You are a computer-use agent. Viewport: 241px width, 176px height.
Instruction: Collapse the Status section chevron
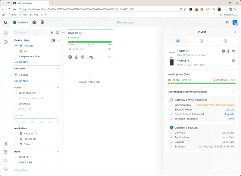58,87
